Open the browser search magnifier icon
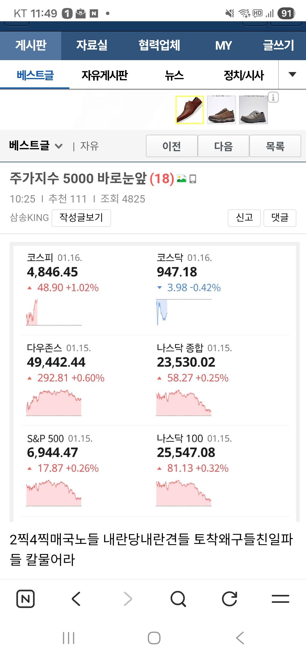 click(178, 599)
